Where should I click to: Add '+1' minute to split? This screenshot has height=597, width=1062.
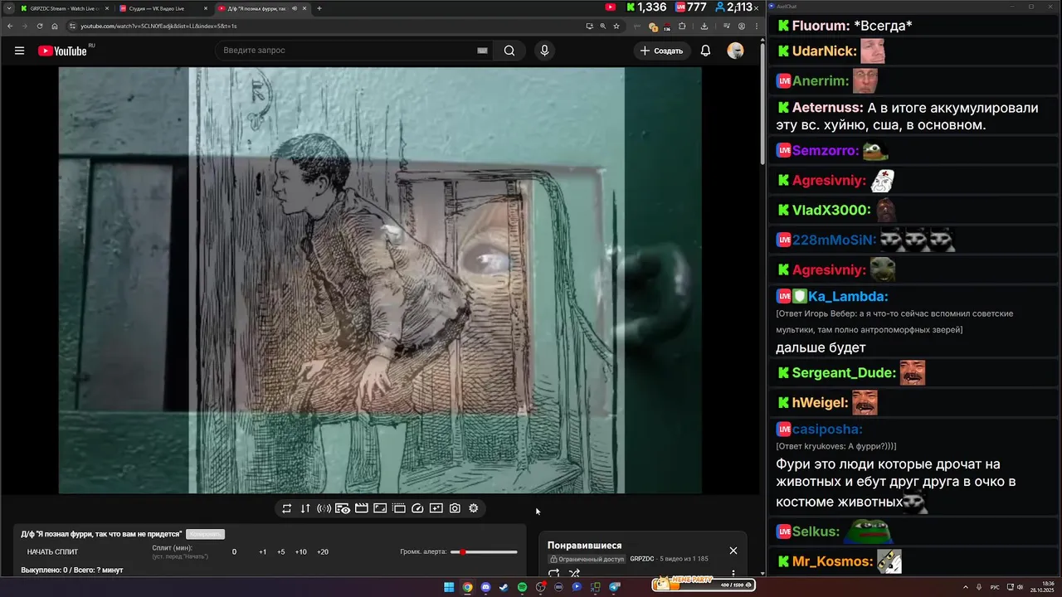pyautogui.click(x=262, y=551)
